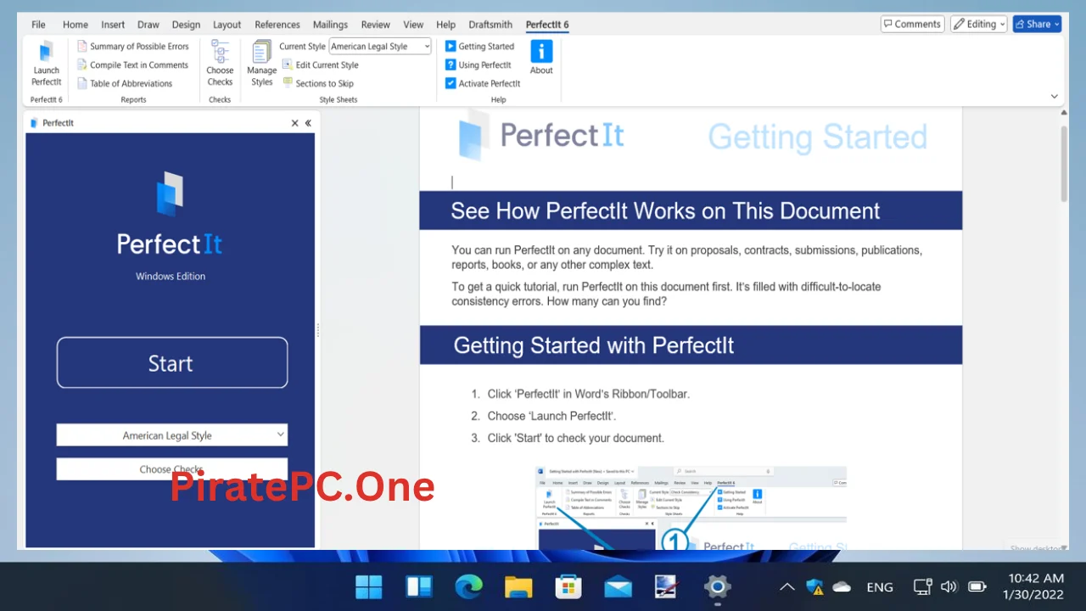The width and height of the screenshot is (1086, 611).
Task: Open the File menu
Action: (x=38, y=25)
